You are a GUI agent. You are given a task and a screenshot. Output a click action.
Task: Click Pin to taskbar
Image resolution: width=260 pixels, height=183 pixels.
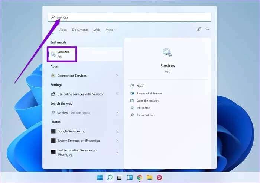[145, 115]
